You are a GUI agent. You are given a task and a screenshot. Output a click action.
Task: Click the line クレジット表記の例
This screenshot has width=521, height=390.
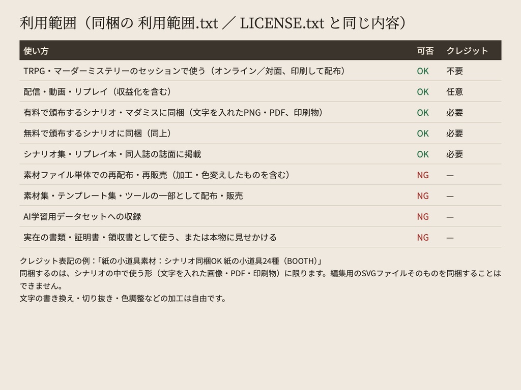pos(171,261)
